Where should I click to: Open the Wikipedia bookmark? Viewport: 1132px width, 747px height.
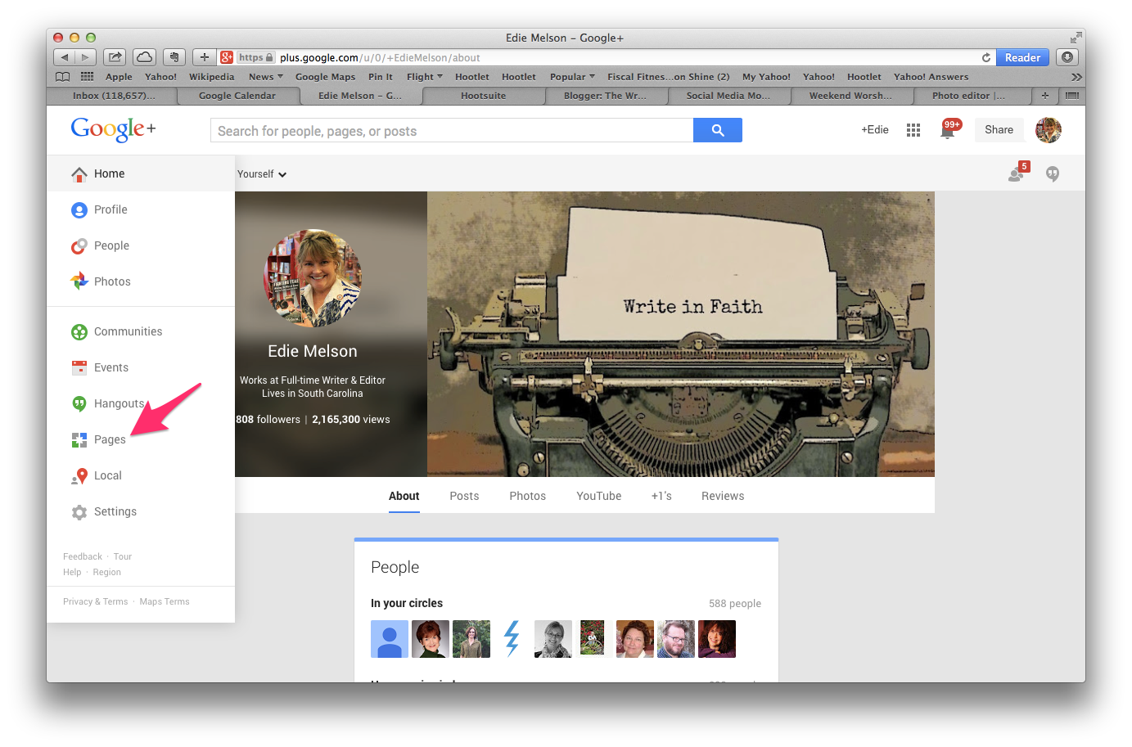[x=211, y=77]
